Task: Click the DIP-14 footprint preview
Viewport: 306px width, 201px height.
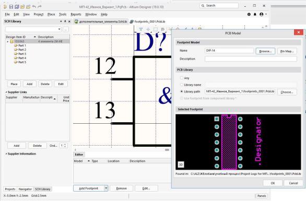Action: pos(238,142)
